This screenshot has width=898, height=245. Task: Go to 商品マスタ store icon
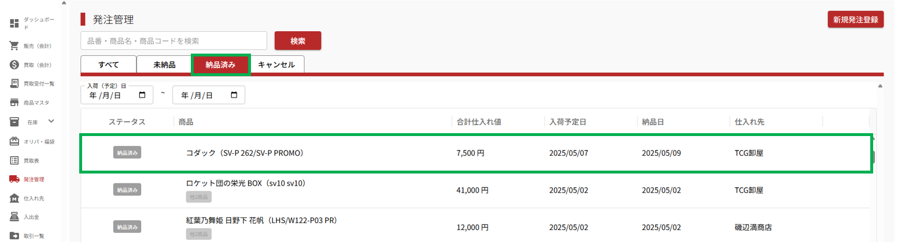tap(14, 103)
